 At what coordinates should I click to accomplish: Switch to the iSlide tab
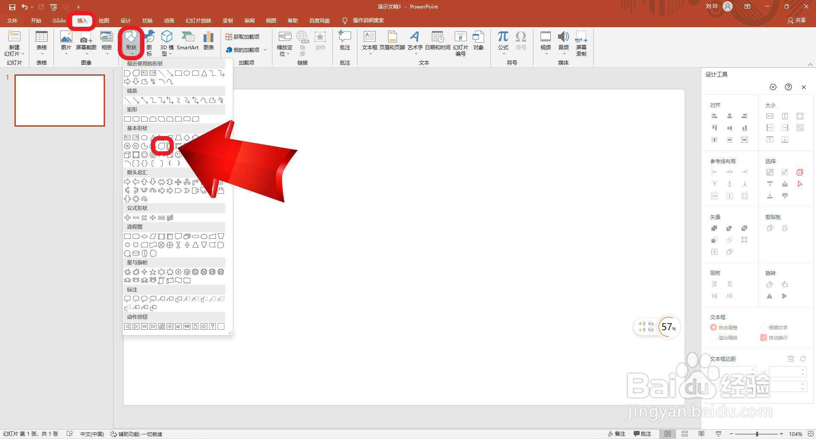59,20
